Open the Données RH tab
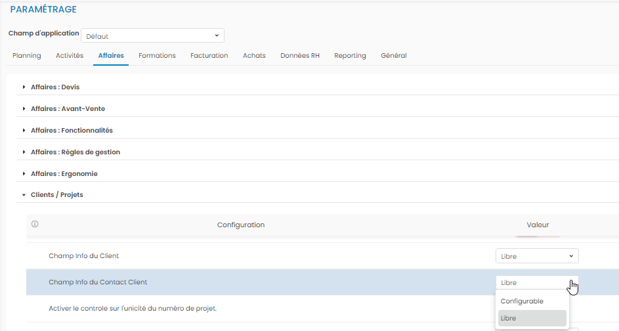Image resolution: width=619 pixels, height=331 pixels. click(300, 56)
